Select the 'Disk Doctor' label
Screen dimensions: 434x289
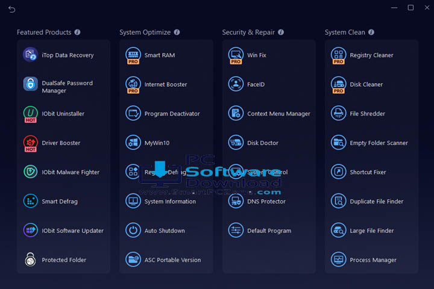(263, 143)
